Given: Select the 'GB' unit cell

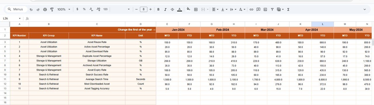Looking at the screenshot, I should click(x=141, y=61).
